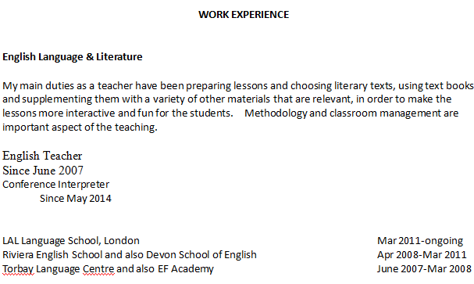Click the indented 'Since May 2014' line
The width and height of the screenshot is (474, 284).
point(76,198)
